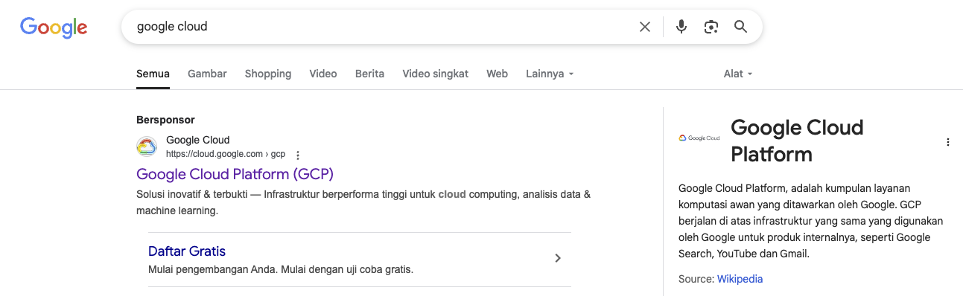Click the magnifier search button
Image resolution: width=963 pixels, height=296 pixels.
pyautogui.click(x=740, y=27)
